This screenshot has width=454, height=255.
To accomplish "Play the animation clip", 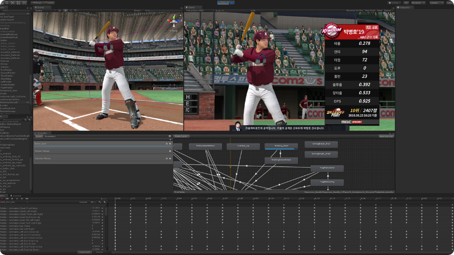I will pos(17,198).
